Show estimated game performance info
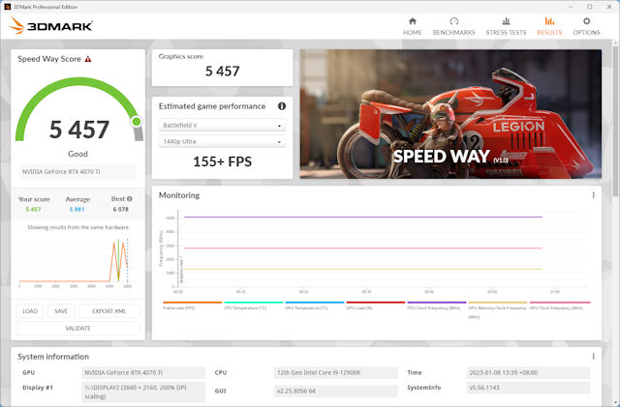This screenshot has width=620, height=407. tap(282, 105)
